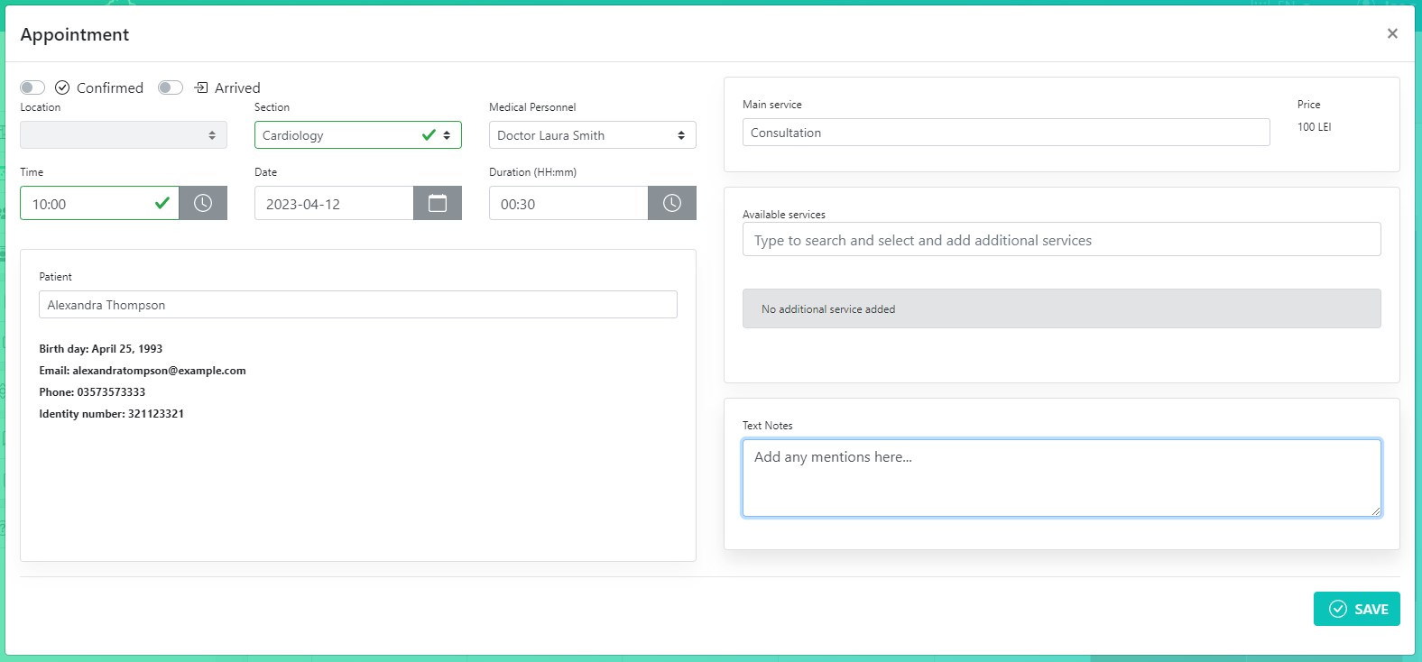Save the appointment
The height and width of the screenshot is (662, 1422).
coord(1356,609)
